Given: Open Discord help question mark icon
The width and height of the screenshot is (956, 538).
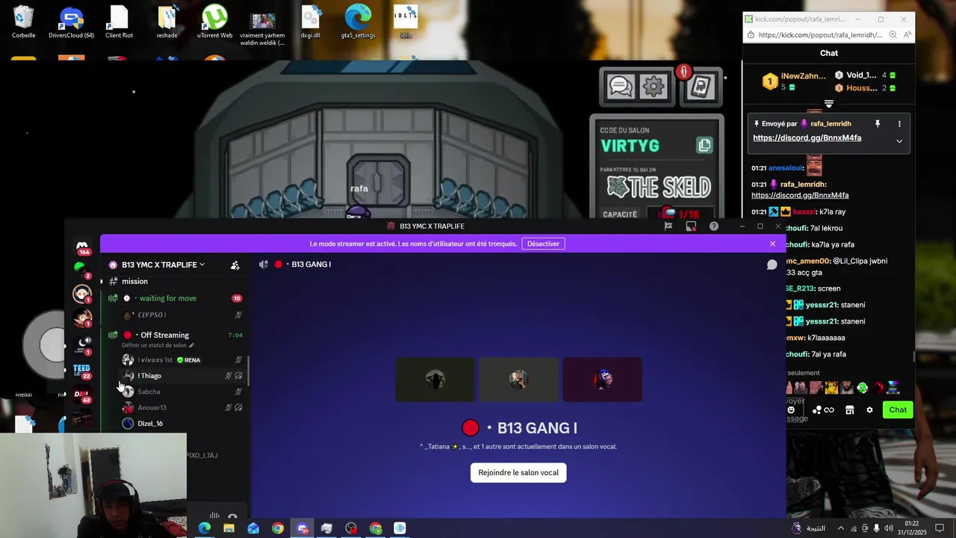Looking at the screenshot, I should 714,226.
